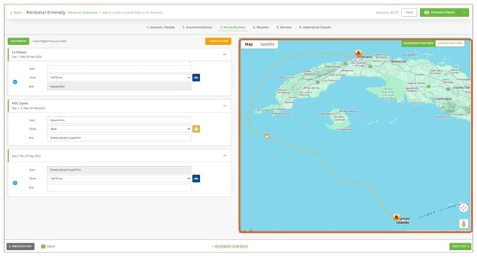Click the MSC Opera section heading
Image resolution: width=477 pixels, height=257 pixels.
click(19, 103)
